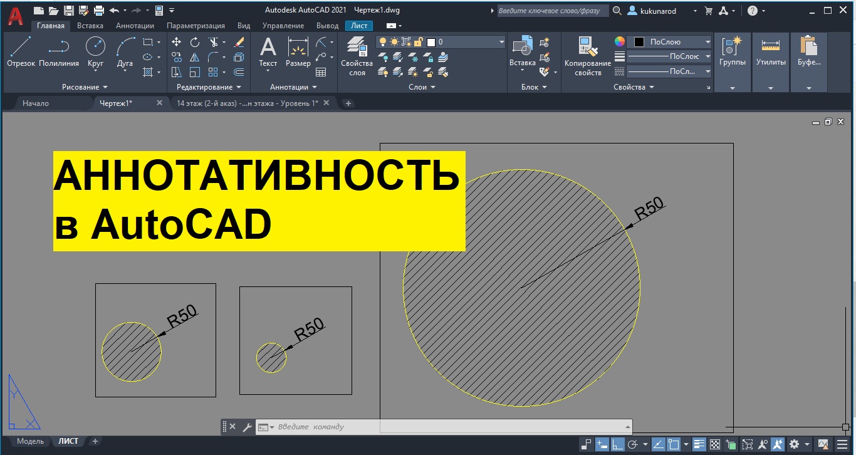Toggle polar tracking in status bar
This screenshot has height=455, width=856.
point(633,444)
